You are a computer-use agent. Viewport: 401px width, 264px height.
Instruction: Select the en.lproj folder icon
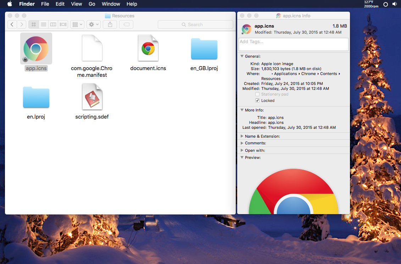[x=36, y=97]
